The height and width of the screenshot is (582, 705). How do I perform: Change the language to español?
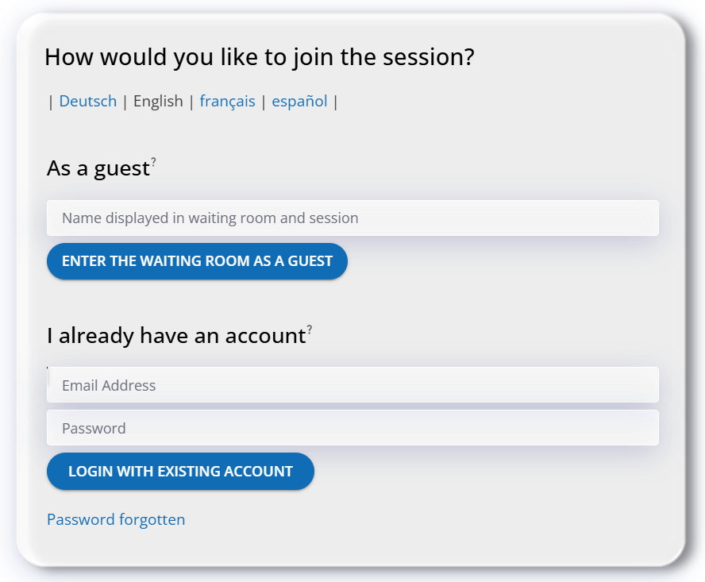point(299,102)
